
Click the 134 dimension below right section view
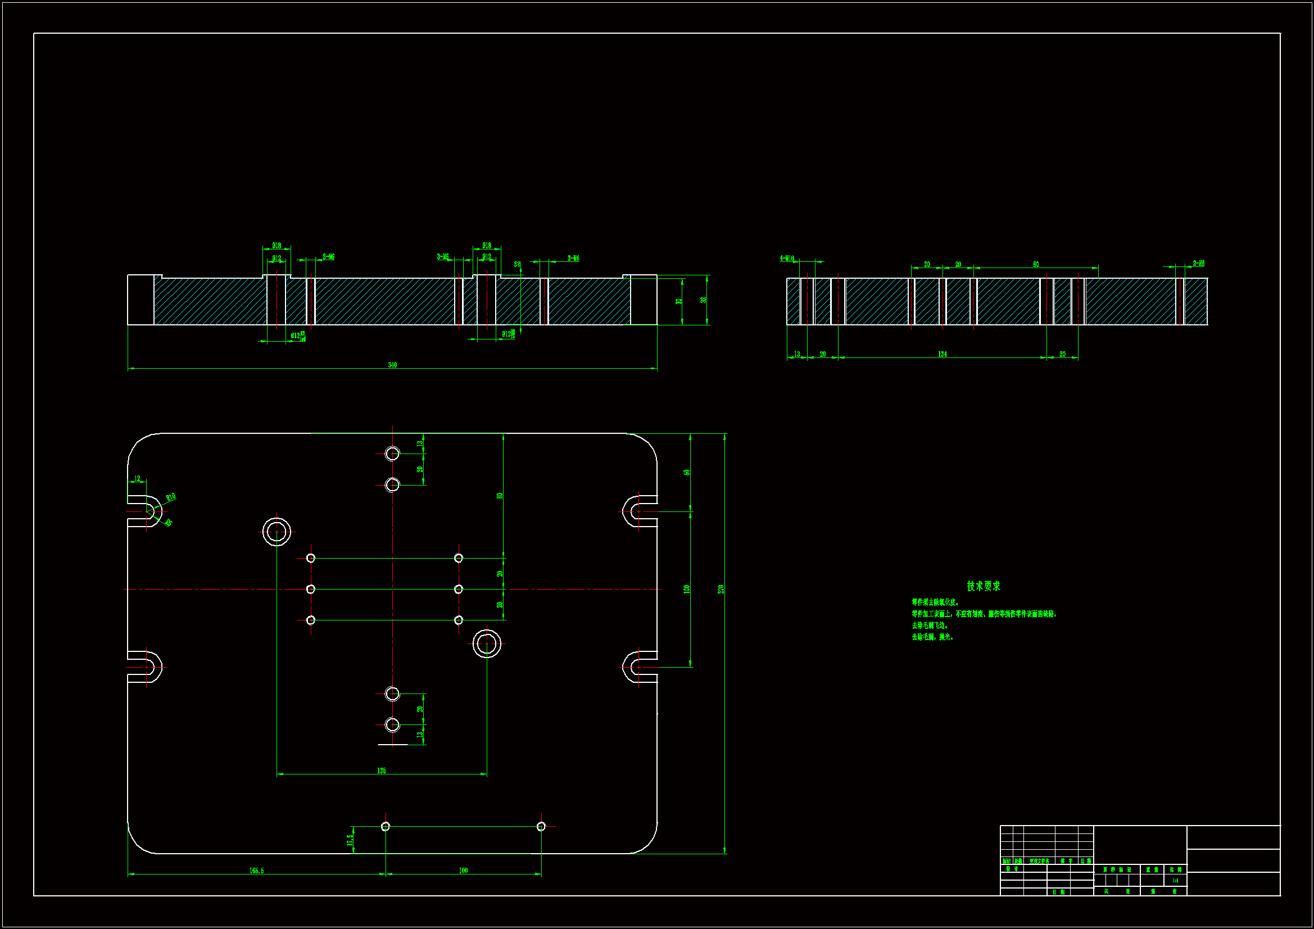point(942,354)
